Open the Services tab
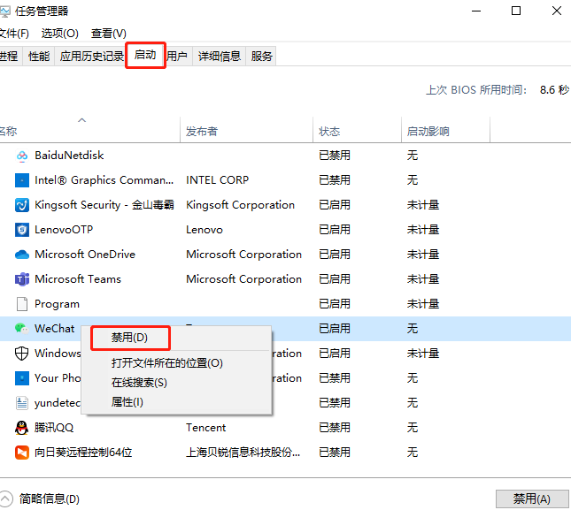 tap(261, 56)
